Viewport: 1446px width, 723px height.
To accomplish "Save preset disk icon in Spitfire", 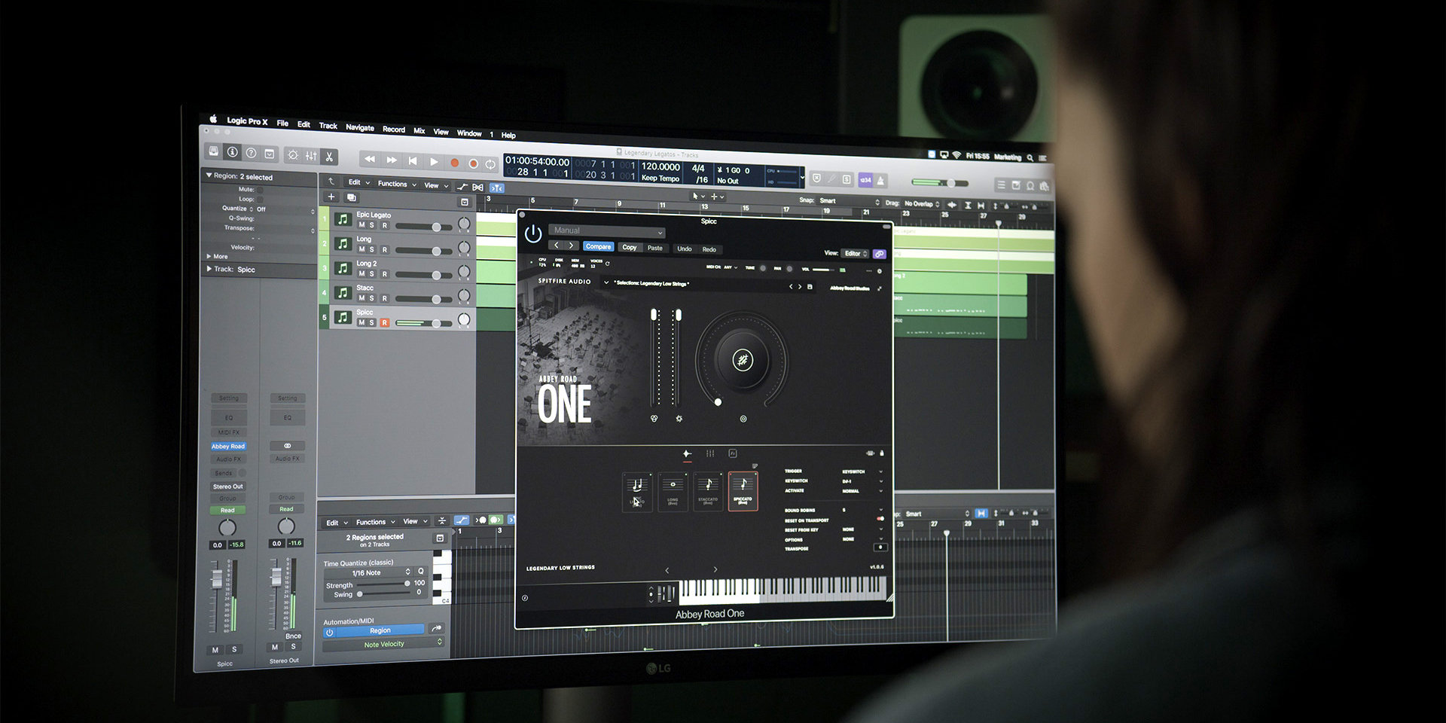I will point(810,287).
